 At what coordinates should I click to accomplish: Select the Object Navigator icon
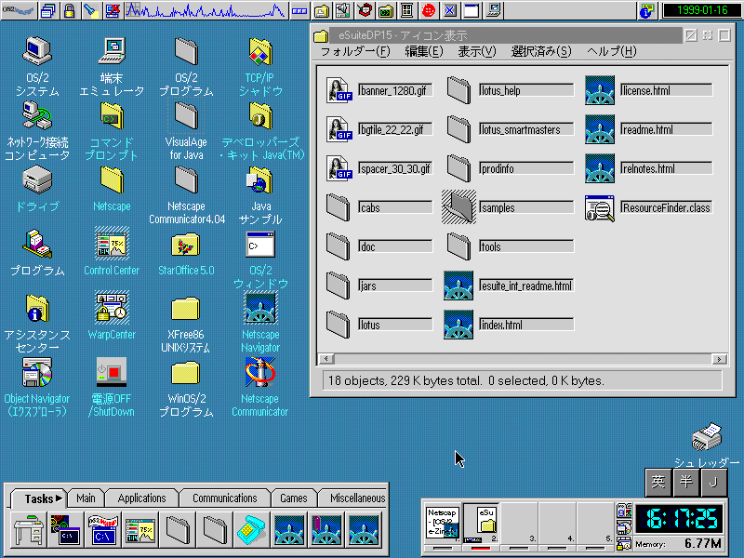pos(37,373)
